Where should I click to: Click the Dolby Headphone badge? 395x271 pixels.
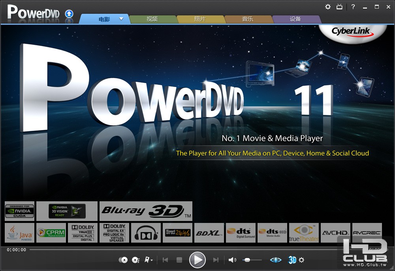pyautogui.click(x=146, y=233)
